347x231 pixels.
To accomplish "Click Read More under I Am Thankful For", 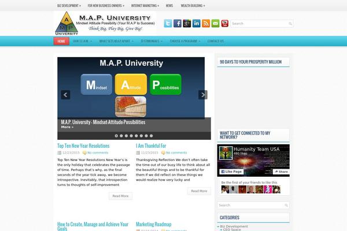I will tap(199, 191).
